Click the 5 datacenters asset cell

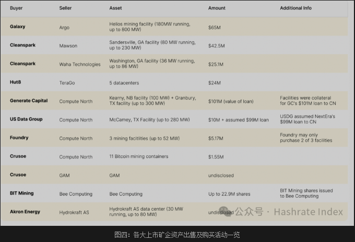[x=124, y=83]
